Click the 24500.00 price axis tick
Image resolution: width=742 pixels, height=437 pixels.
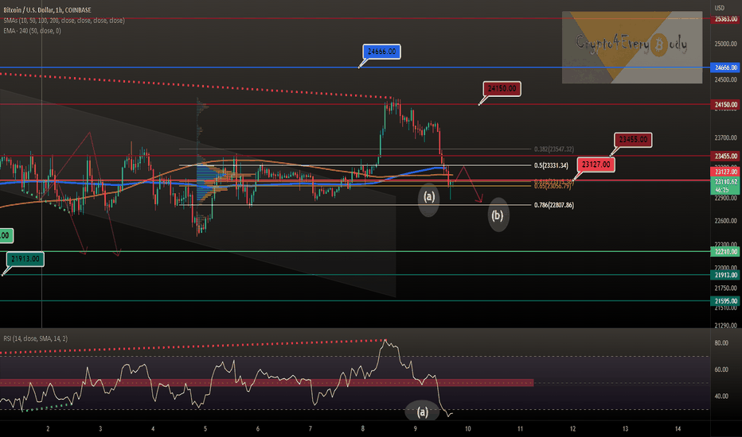[725, 79]
